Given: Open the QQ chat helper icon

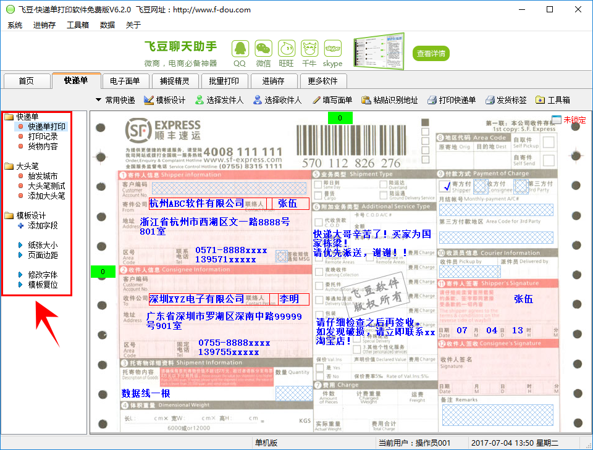Looking at the screenshot, I should coord(240,49).
